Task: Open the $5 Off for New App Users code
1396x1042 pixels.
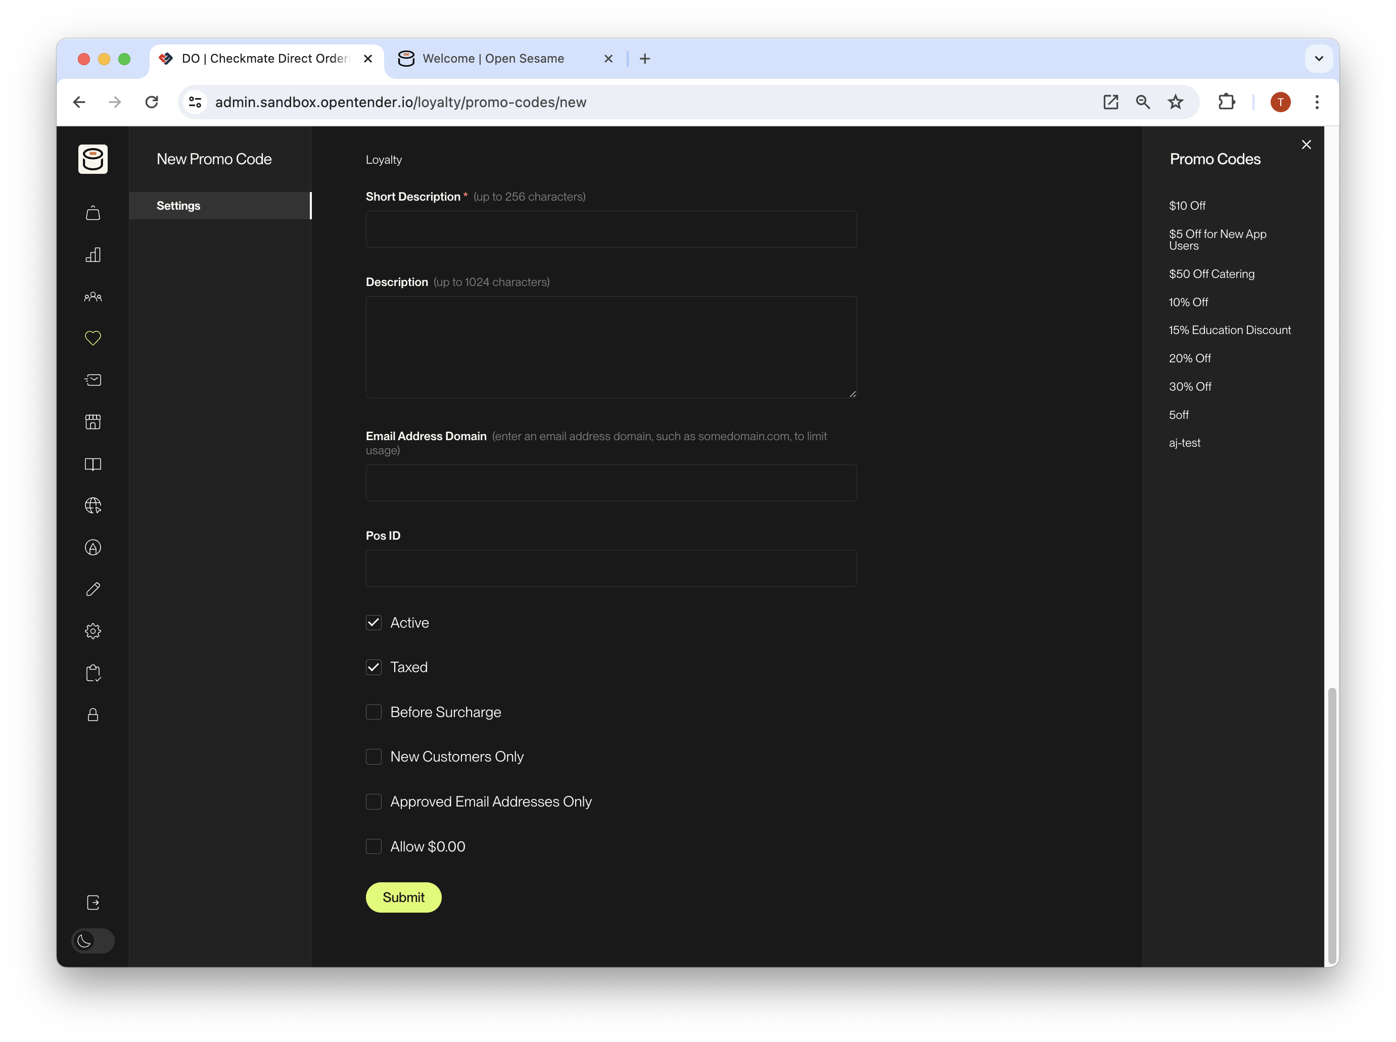Action: pos(1217,240)
